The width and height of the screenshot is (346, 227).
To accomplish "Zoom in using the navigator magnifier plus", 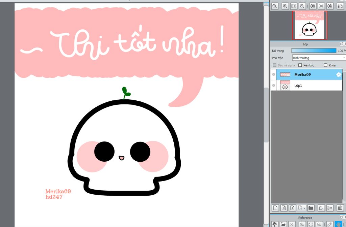I will click(285, 6).
